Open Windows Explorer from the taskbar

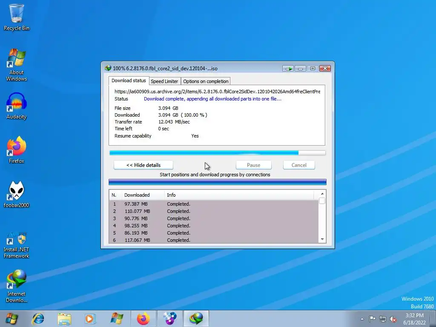pos(65,318)
